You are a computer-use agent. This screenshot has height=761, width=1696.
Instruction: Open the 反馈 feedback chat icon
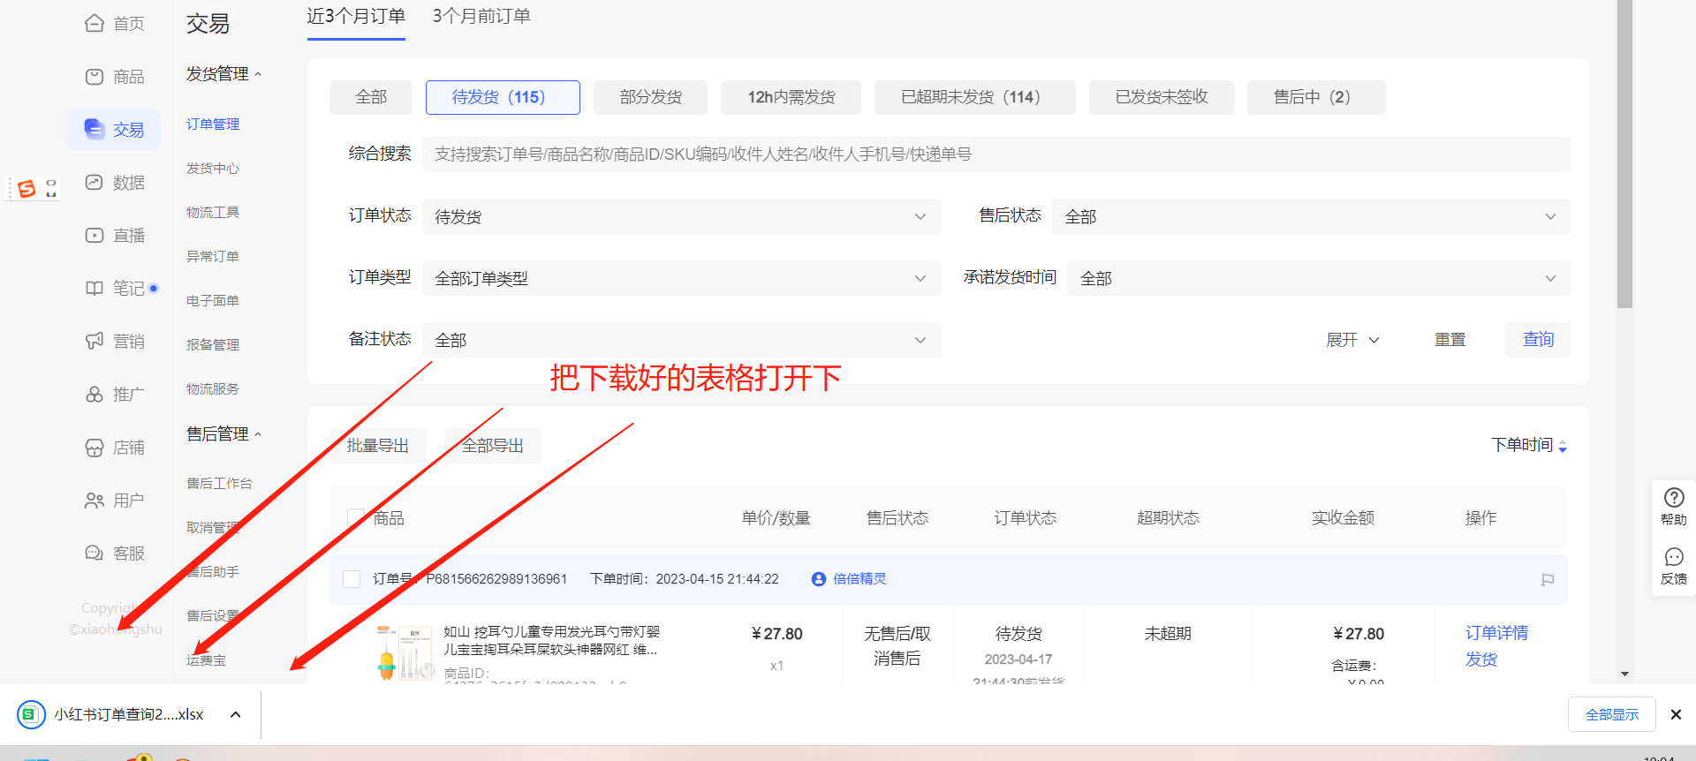(x=1673, y=557)
